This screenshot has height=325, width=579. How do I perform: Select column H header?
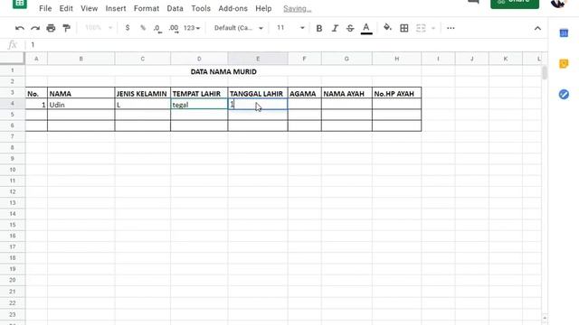[396, 59]
